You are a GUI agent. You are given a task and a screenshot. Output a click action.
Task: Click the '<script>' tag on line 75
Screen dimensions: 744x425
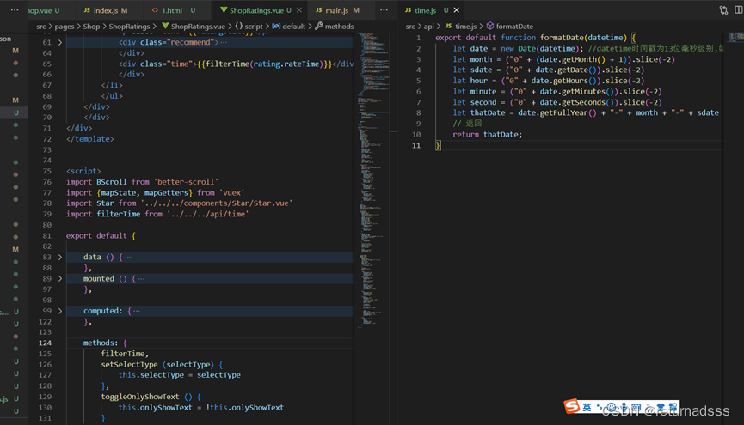click(83, 171)
